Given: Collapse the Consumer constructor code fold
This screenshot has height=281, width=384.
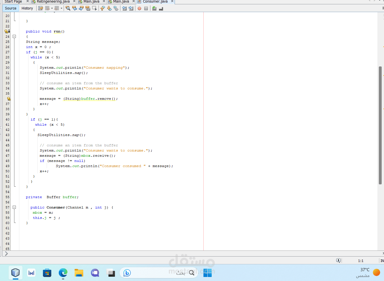Looking at the screenshot, I should (14, 207).
